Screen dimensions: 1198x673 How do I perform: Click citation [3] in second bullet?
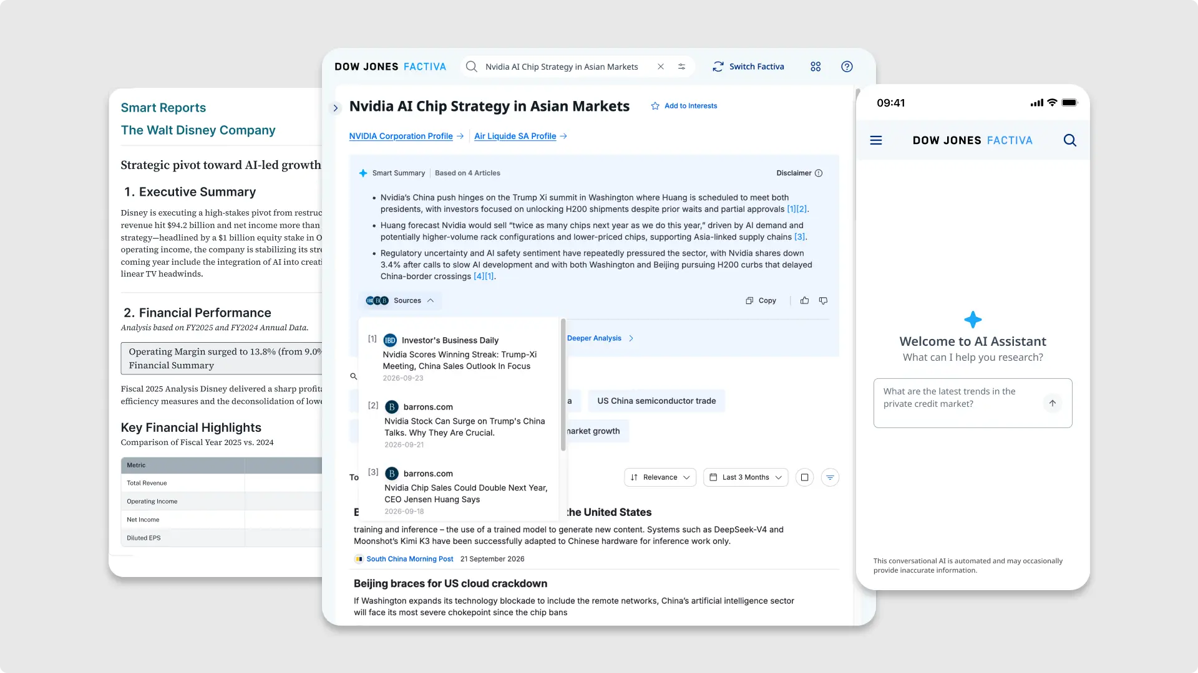pyautogui.click(x=799, y=237)
